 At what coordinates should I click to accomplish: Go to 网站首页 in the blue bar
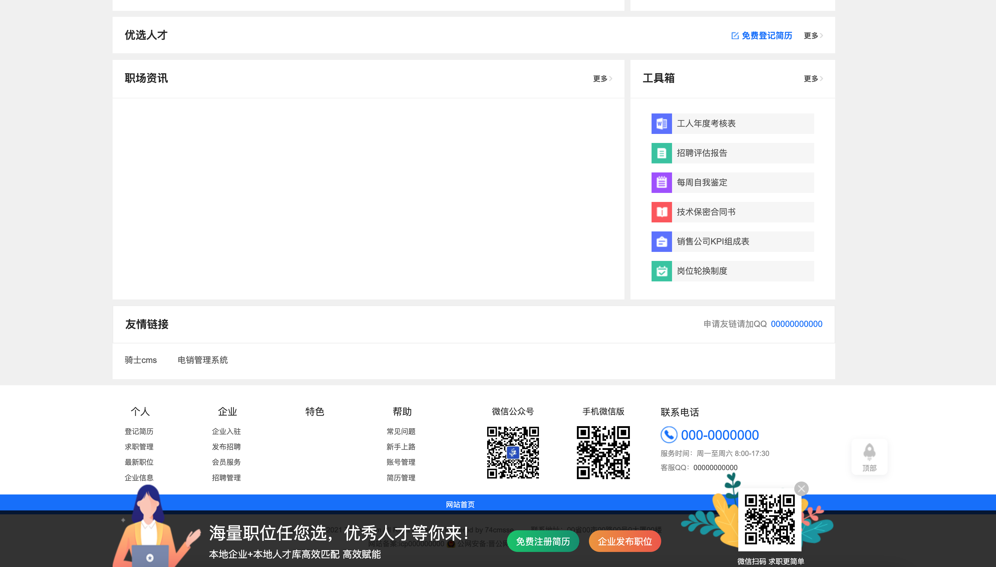(x=460, y=505)
